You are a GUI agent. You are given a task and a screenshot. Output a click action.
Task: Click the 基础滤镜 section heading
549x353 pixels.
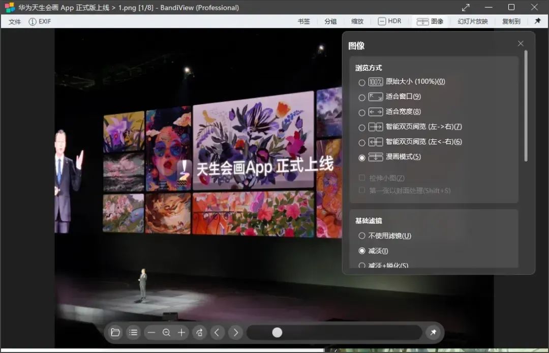click(x=369, y=221)
